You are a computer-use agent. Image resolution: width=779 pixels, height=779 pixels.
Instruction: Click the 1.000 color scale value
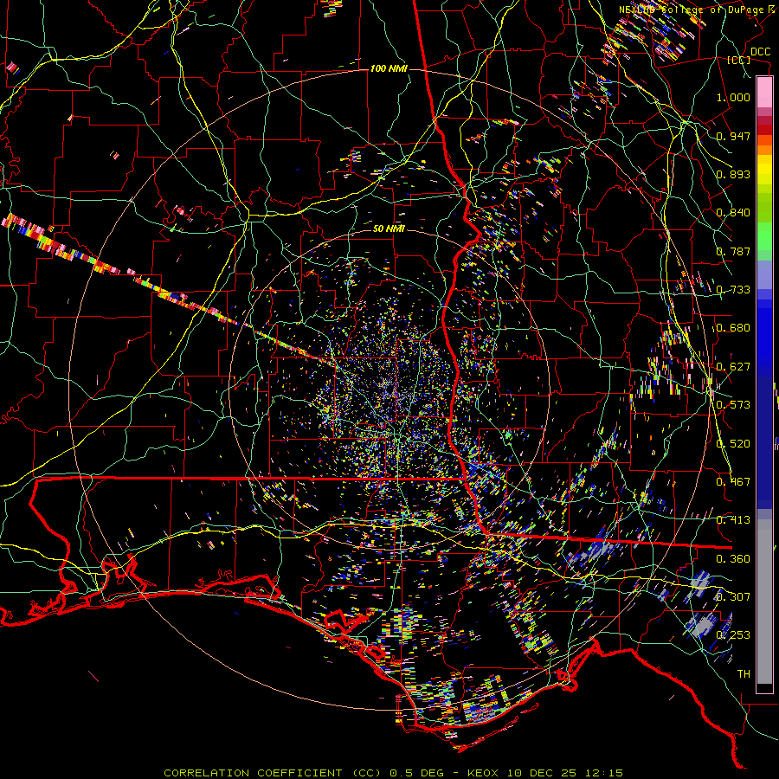(x=733, y=97)
